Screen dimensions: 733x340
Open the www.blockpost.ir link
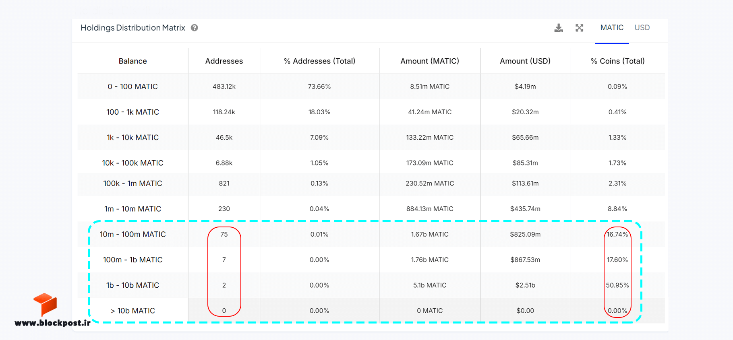[x=52, y=323]
